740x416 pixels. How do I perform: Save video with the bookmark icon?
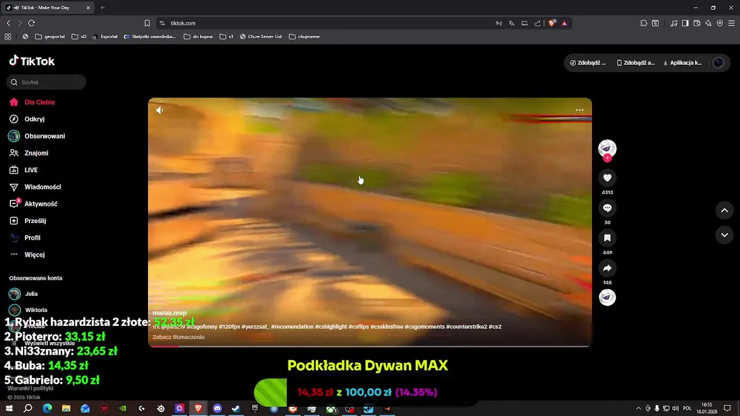[607, 238]
